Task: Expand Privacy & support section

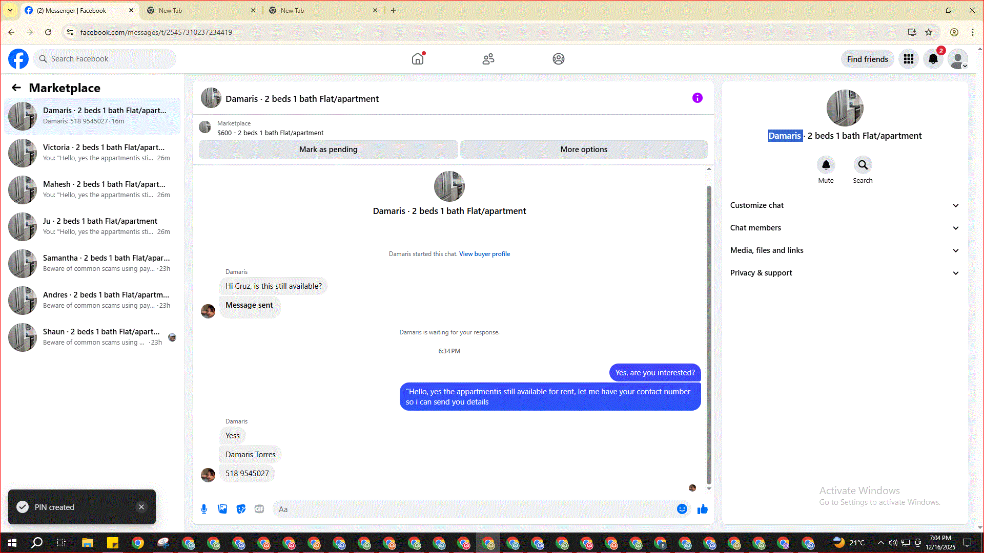Action: 845,273
